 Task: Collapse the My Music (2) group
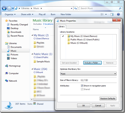(x=32, y=35)
